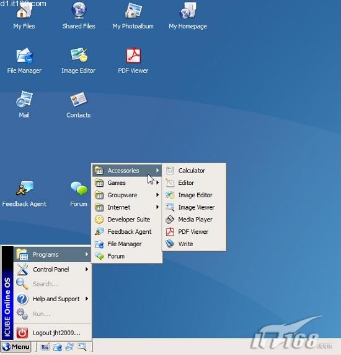
Task: Open the Feedback Agent desktop icon
Action: pos(24,194)
